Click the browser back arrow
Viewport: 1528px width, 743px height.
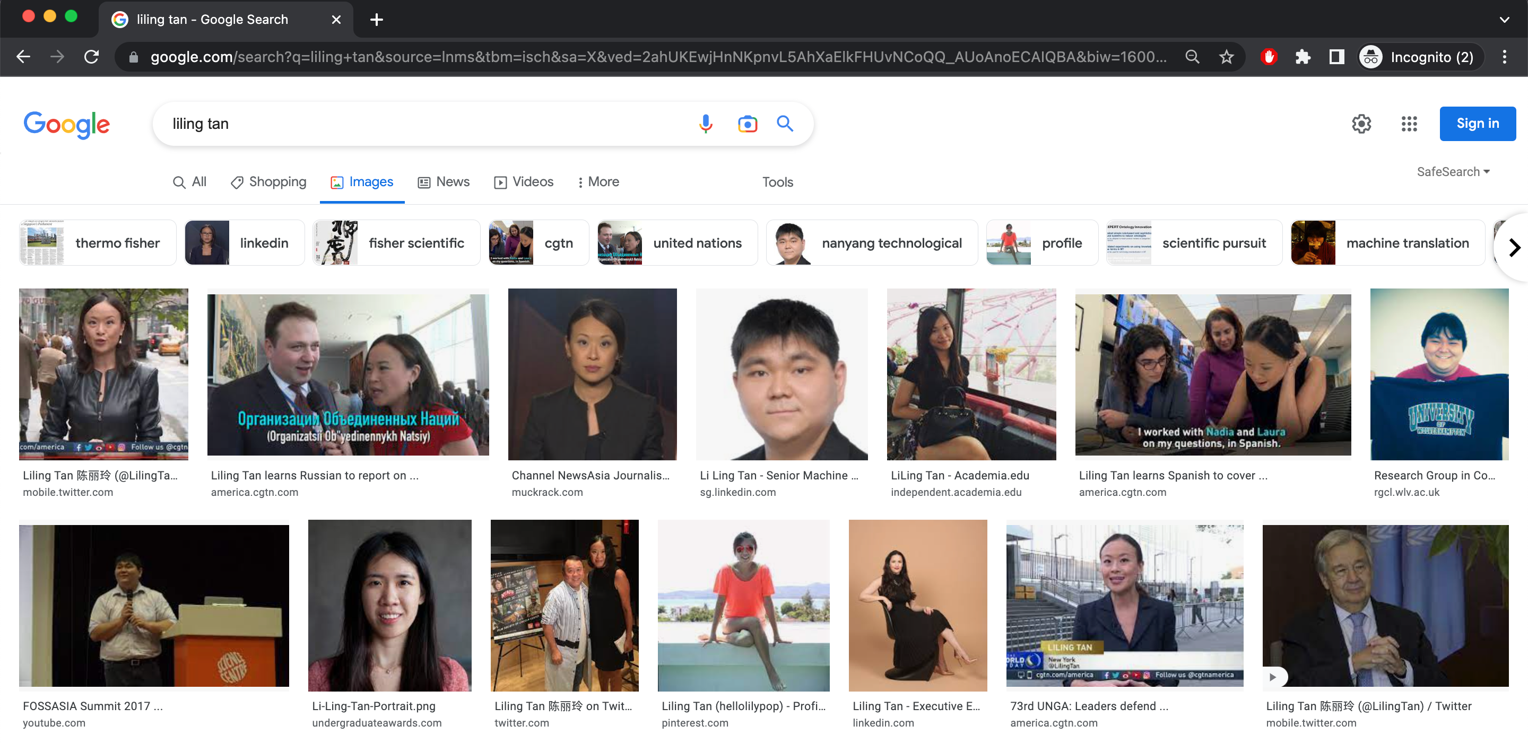click(x=23, y=57)
